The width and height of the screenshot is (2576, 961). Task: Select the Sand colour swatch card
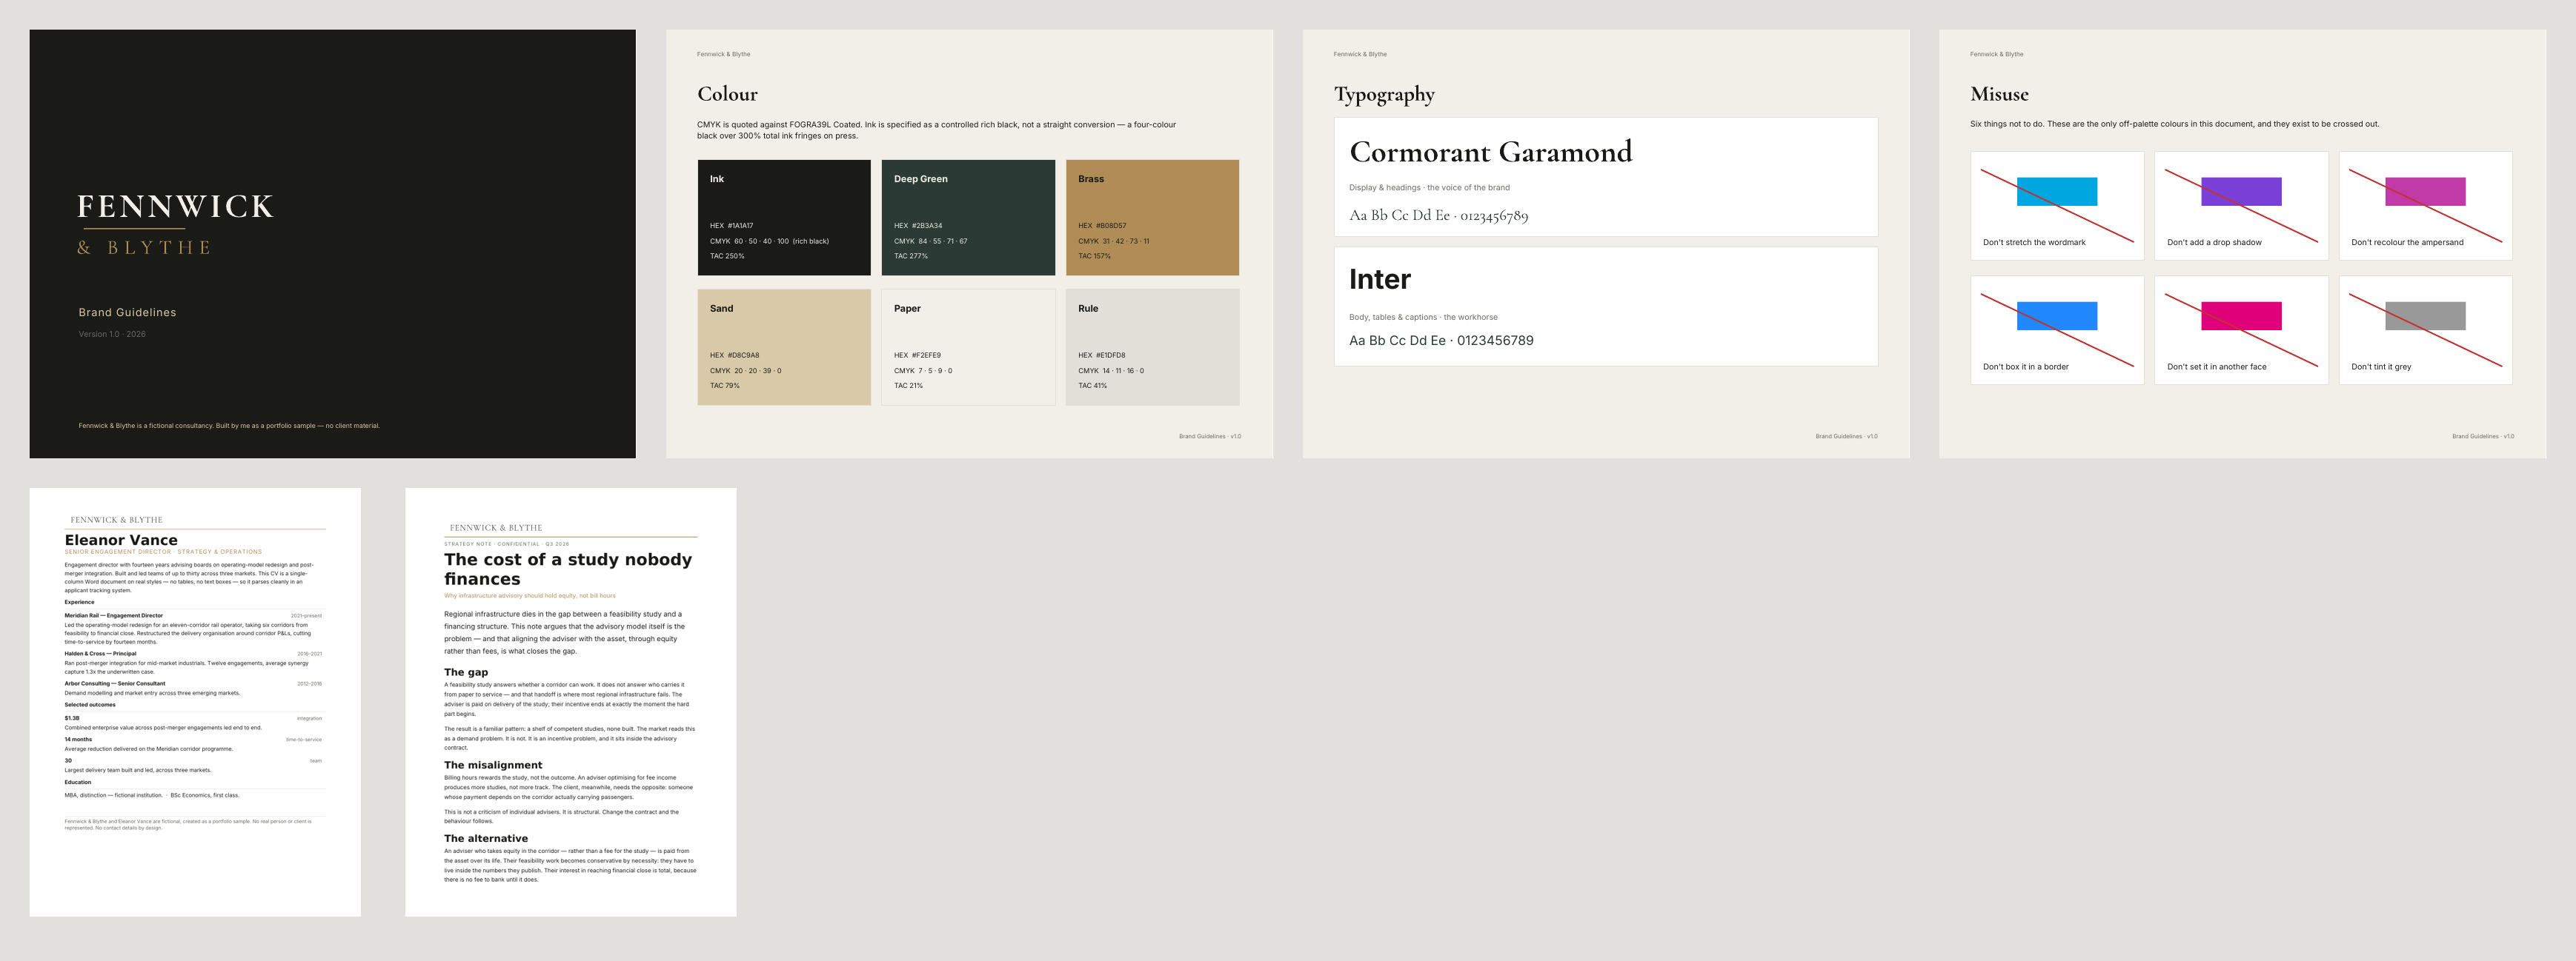(x=784, y=346)
